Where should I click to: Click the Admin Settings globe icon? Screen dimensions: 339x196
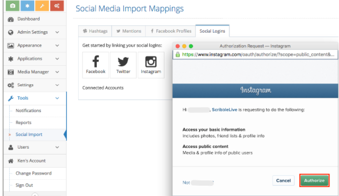(x=11, y=32)
